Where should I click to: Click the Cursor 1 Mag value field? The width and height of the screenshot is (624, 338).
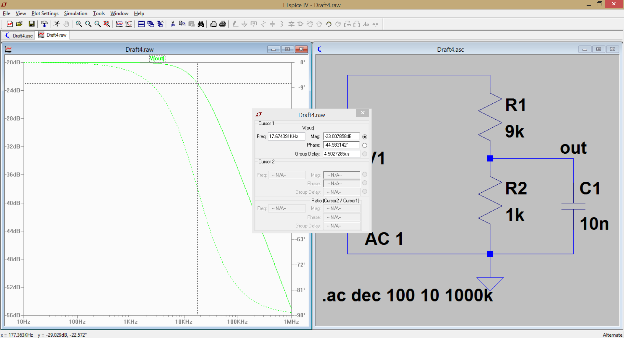point(341,136)
